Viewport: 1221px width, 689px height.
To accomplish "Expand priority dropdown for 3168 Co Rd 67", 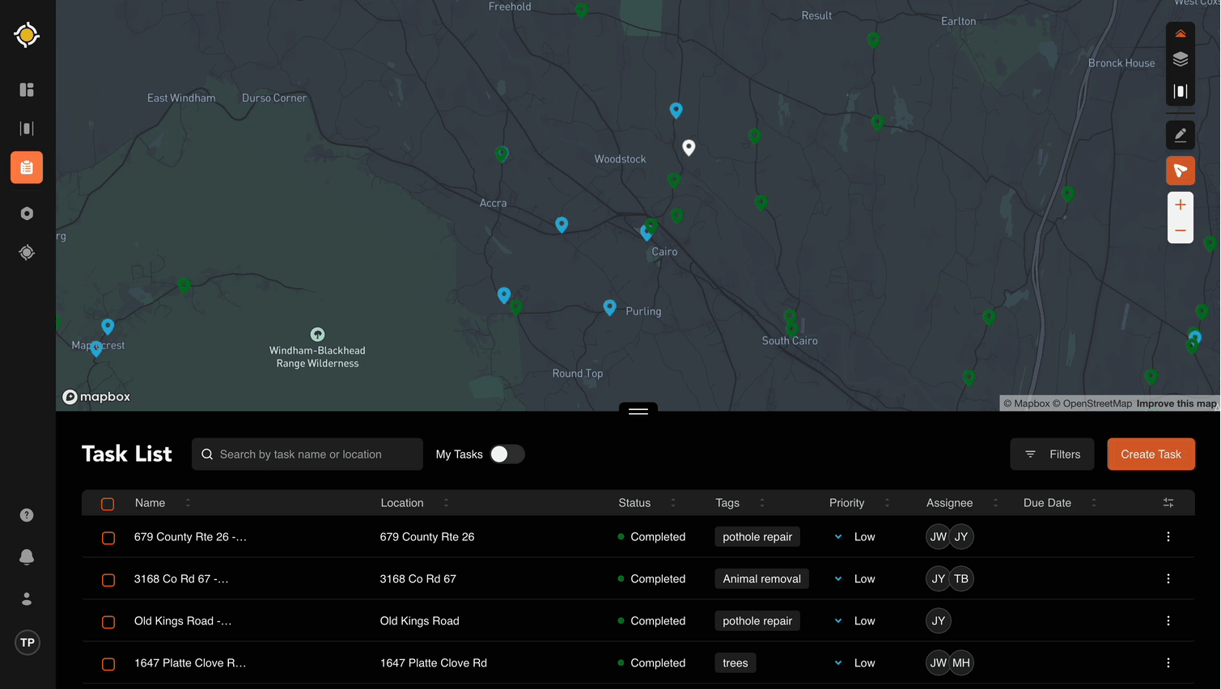I will point(838,579).
